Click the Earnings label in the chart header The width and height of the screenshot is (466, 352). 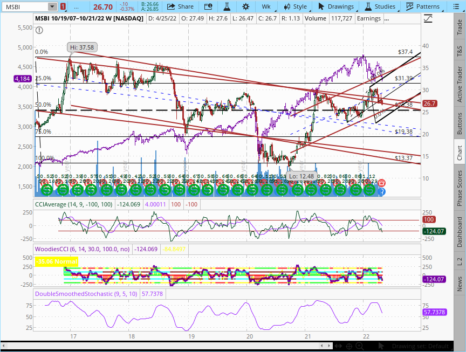(x=369, y=19)
